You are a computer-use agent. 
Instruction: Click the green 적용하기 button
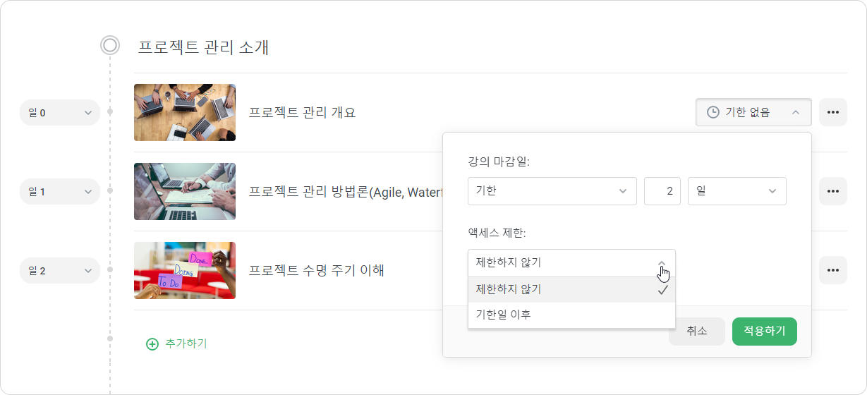[x=765, y=332]
